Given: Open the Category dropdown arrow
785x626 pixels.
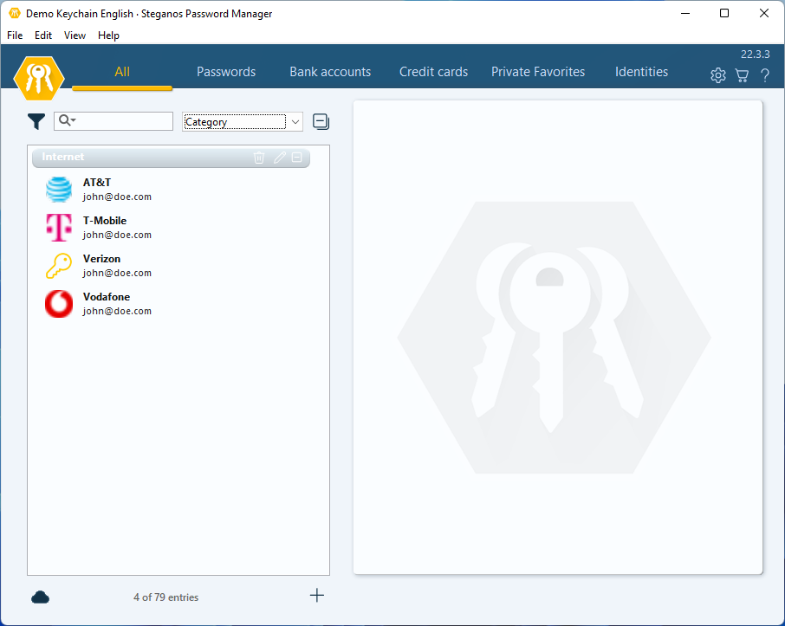Looking at the screenshot, I should tap(295, 121).
